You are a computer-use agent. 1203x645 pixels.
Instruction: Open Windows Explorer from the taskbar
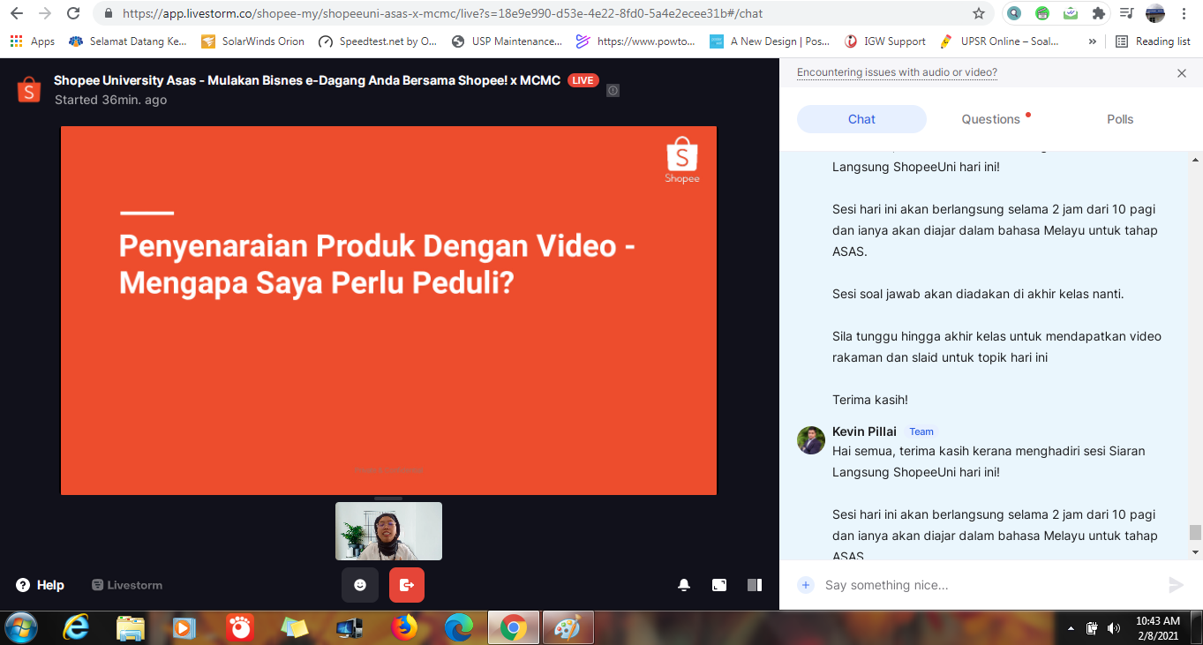(130, 627)
